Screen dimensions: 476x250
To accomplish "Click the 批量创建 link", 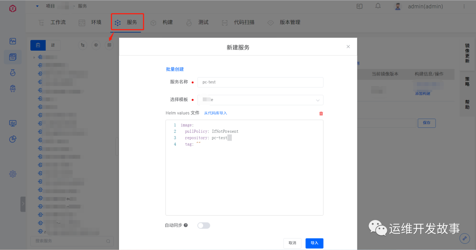I will pyautogui.click(x=175, y=69).
